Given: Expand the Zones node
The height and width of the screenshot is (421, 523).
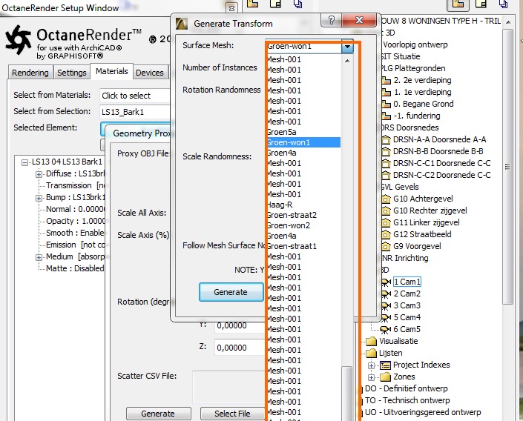Looking at the screenshot, I should (x=371, y=377).
